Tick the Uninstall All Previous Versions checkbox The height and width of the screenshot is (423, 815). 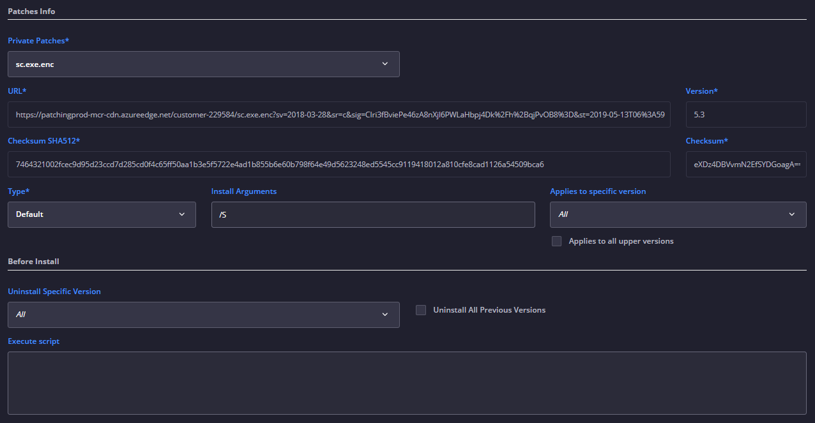pos(421,310)
